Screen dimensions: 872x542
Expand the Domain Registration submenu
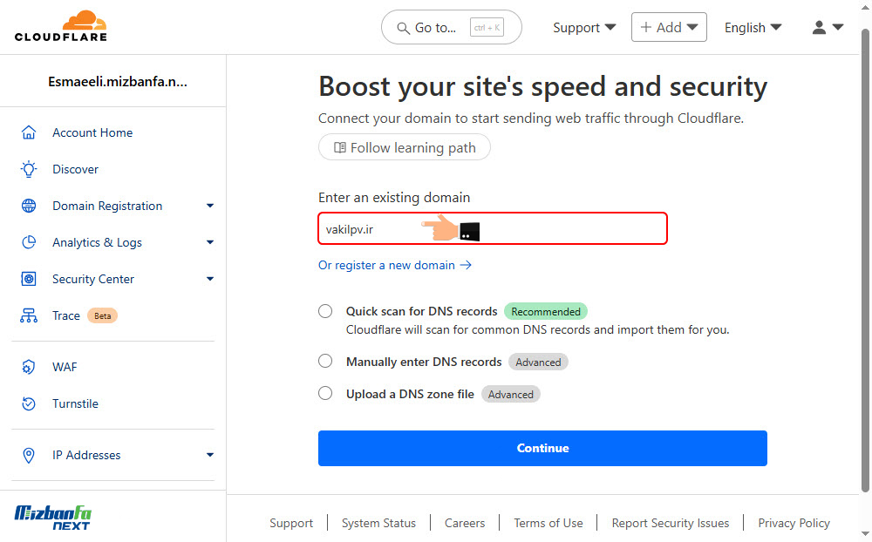(x=209, y=206)
